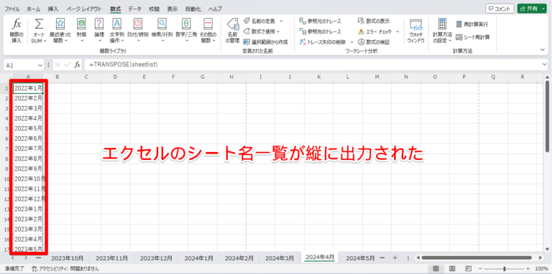This screenshot has height=274, width=552.
Task: Click the コメント button
Action: (500, 9)
